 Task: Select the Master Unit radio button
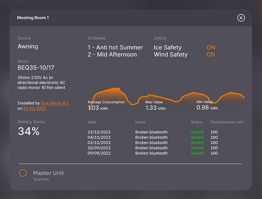tap(23, 173)
